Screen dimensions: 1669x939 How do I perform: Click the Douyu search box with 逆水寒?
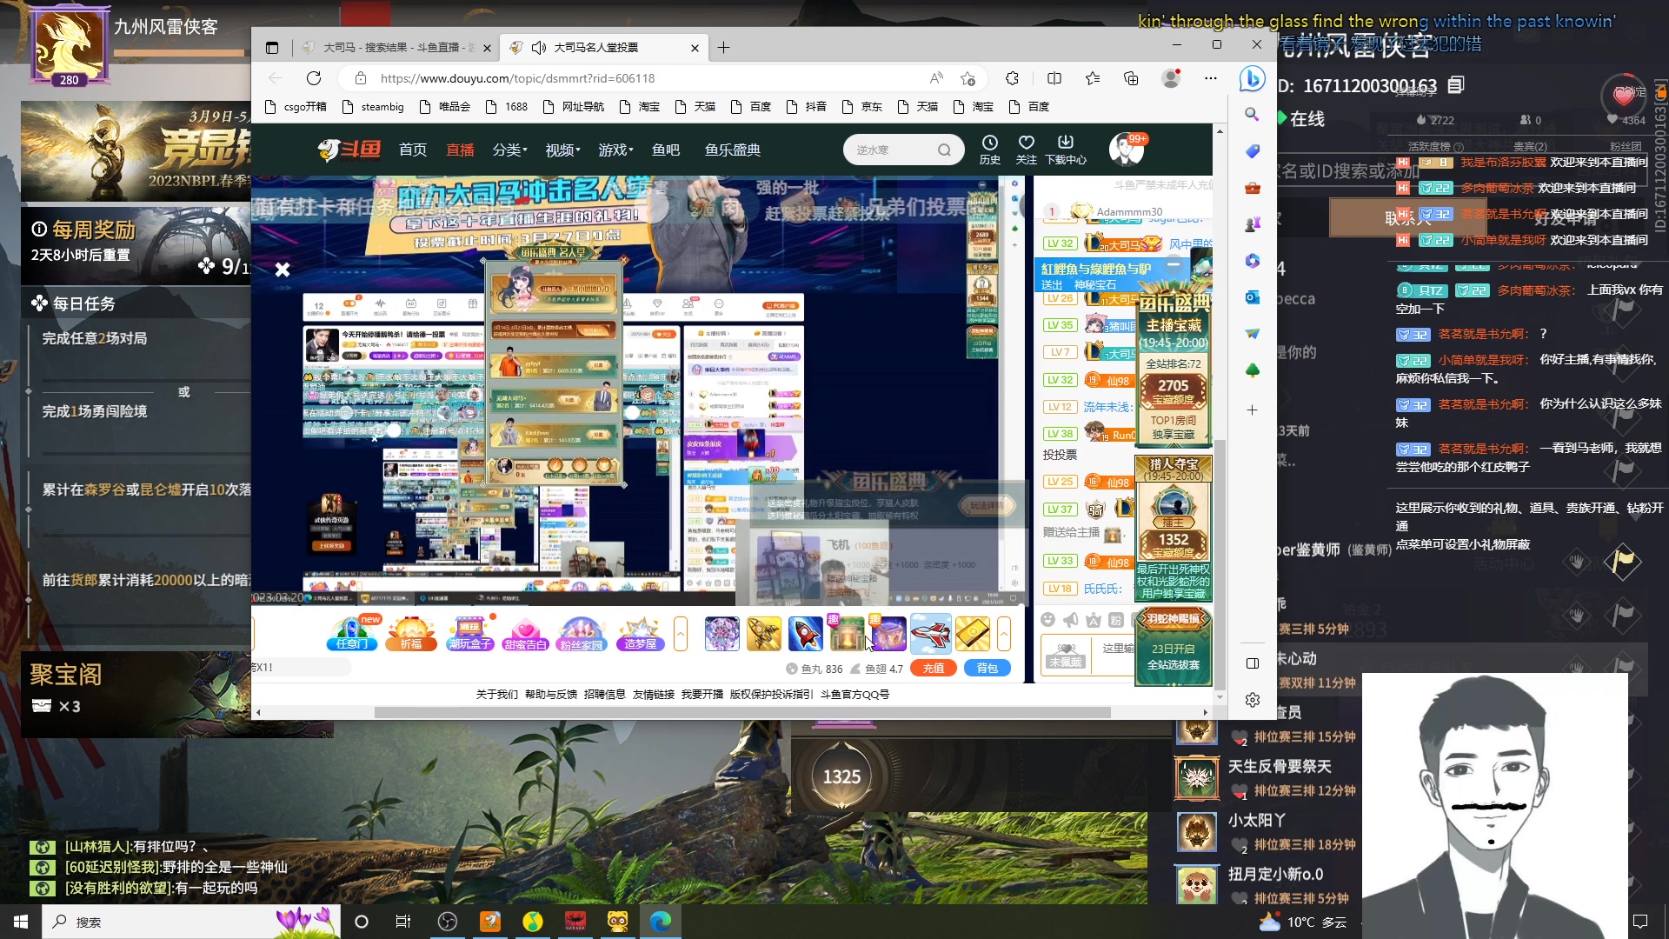[904, 150]
